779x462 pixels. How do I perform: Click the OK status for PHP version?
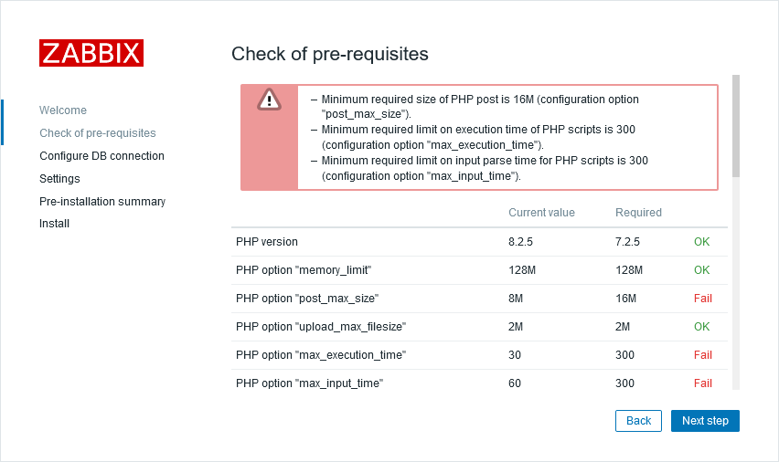(x=701, y=242)
